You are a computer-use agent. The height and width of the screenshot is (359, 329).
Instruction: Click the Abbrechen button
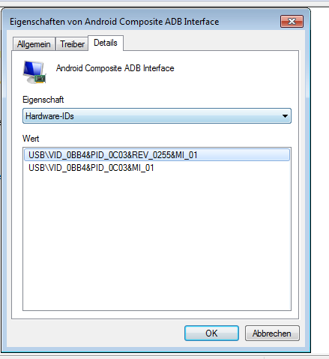click(272, 333)
